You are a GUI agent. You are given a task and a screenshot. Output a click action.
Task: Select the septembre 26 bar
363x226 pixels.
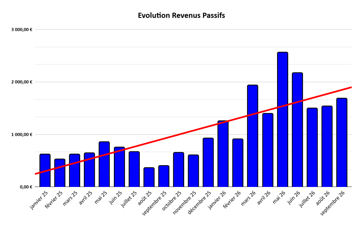pos(342,142)
